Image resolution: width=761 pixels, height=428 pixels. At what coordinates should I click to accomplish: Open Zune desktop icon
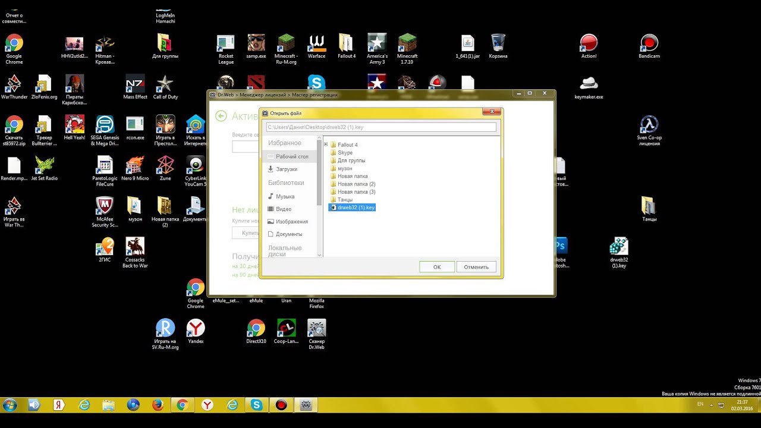(165, 168)
